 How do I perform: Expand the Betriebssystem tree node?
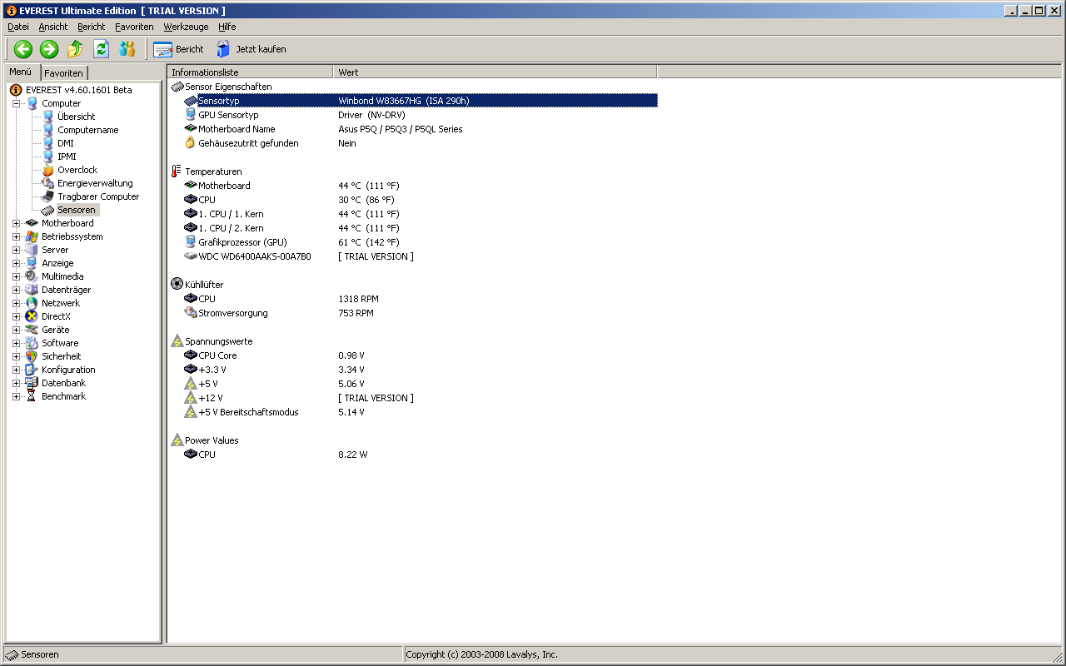pos(16,236)
